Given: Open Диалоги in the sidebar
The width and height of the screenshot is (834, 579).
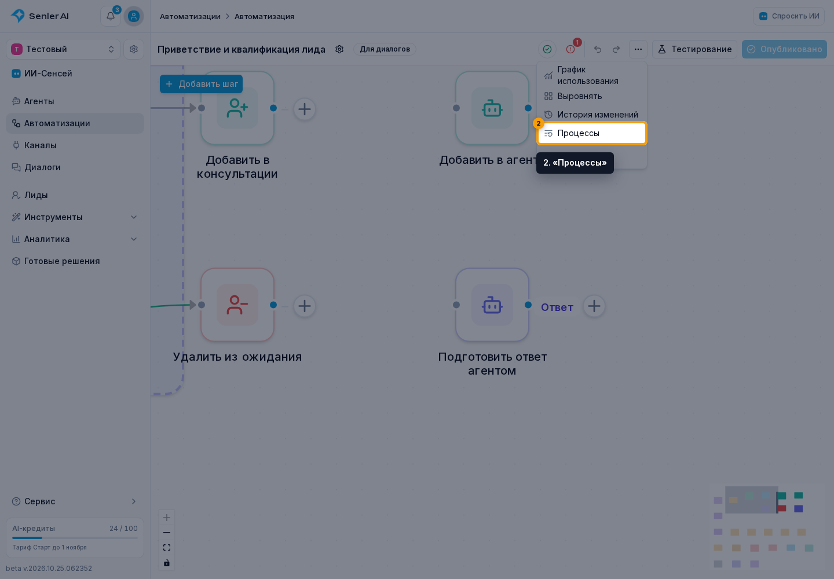Looking at the screenshot, I should 75,167.
